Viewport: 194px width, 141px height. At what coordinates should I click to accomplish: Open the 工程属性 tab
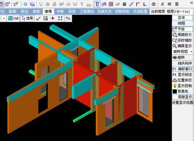click(87, 11)
